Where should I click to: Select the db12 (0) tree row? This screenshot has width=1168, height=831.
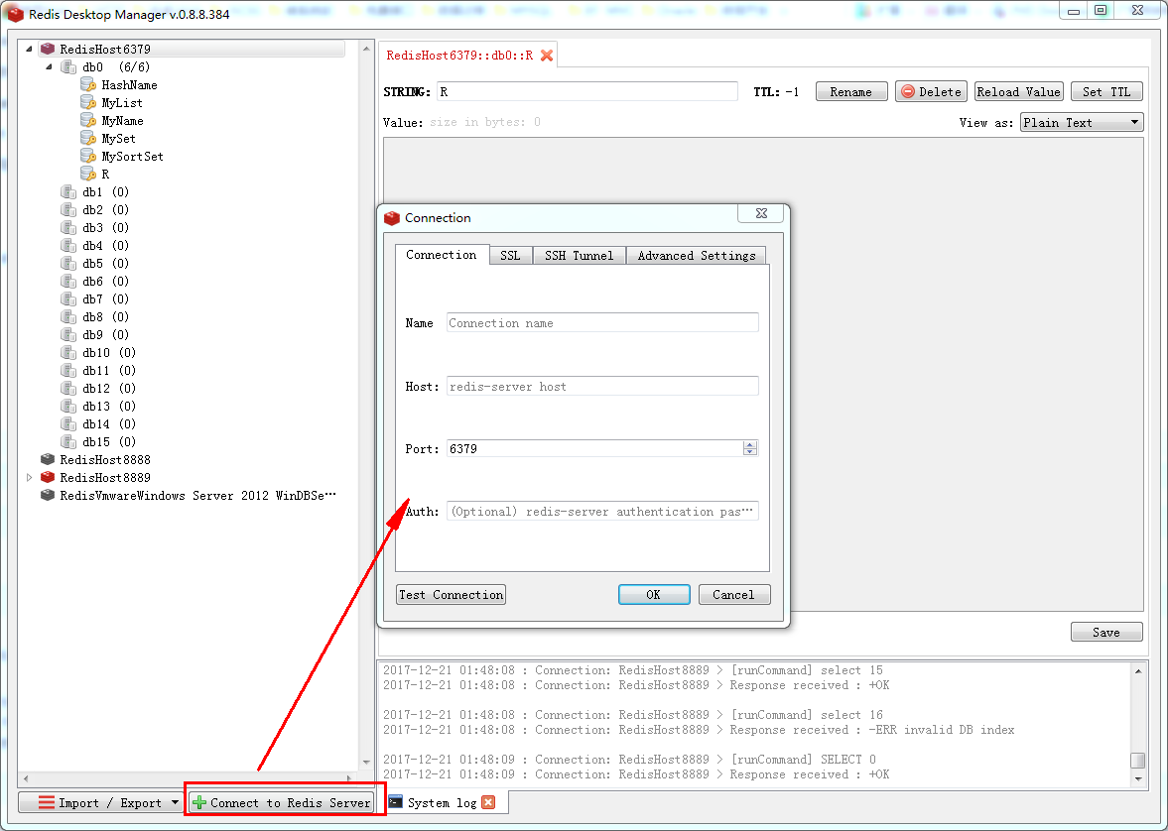(x=98, y=389)
